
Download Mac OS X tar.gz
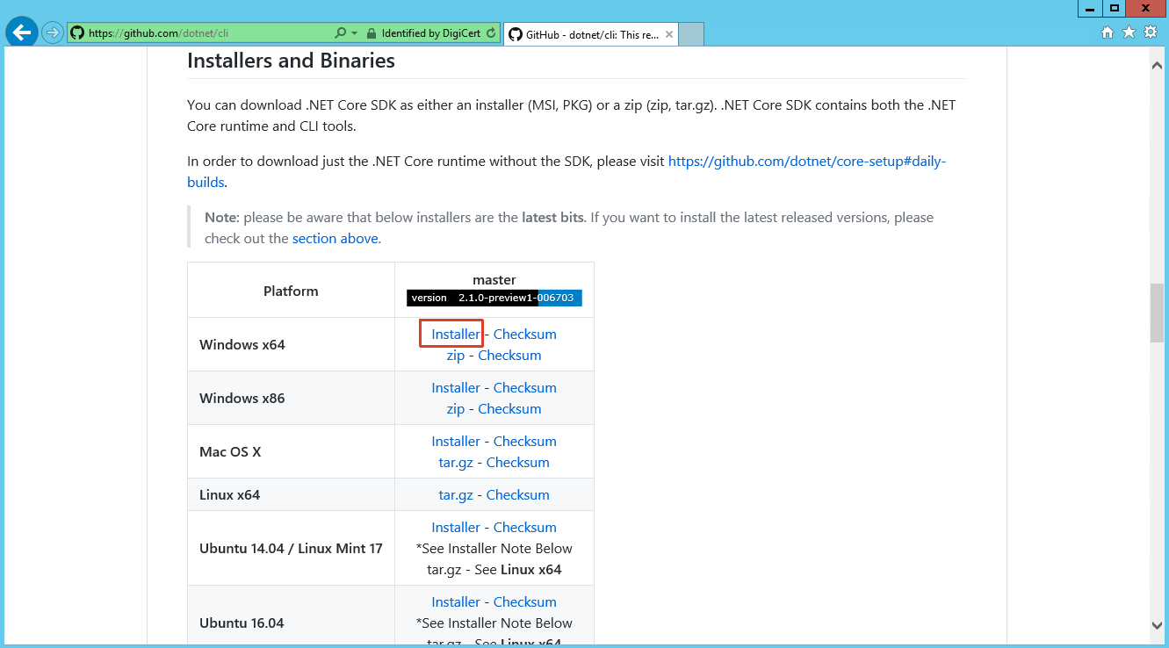(x=456, y=463)
